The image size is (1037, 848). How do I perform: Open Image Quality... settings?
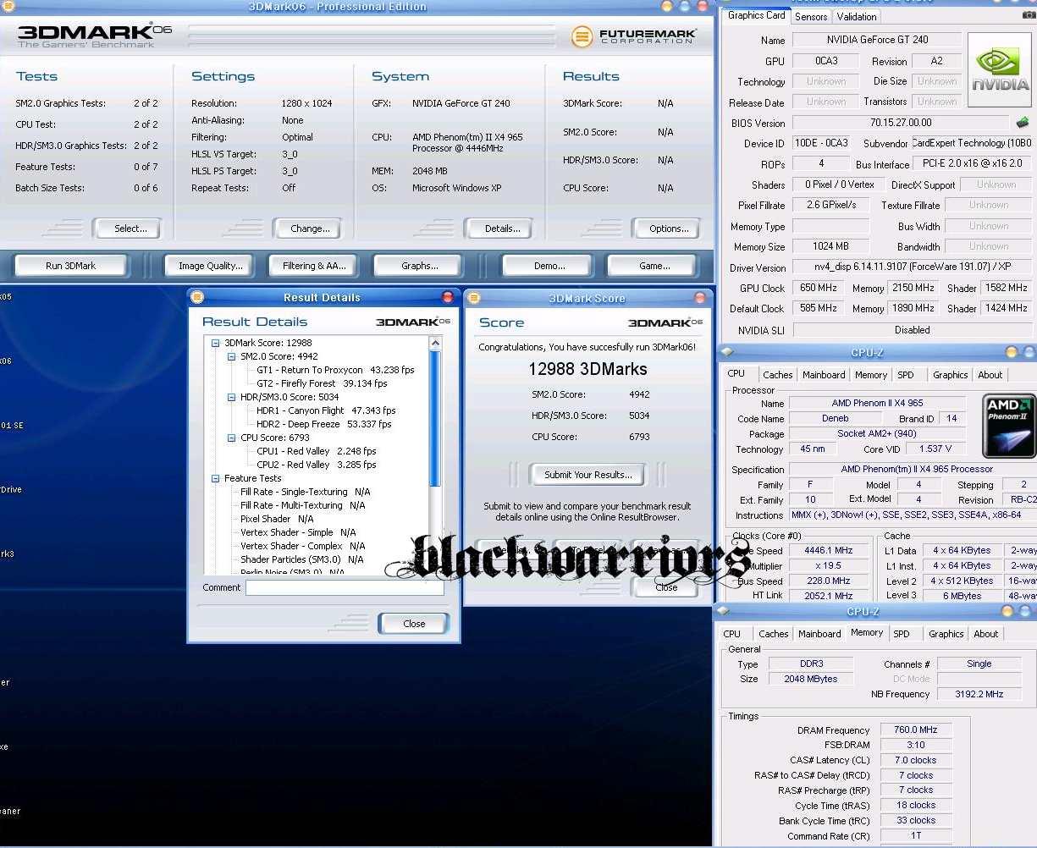210,266
